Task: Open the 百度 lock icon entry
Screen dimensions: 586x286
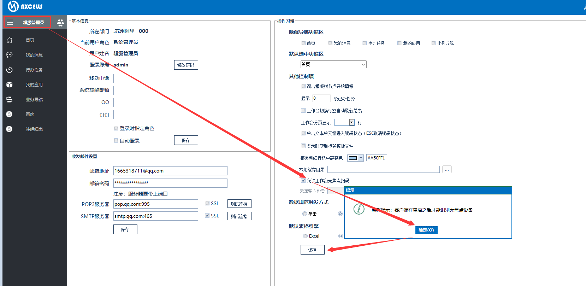Action: (x=10, y=115)
